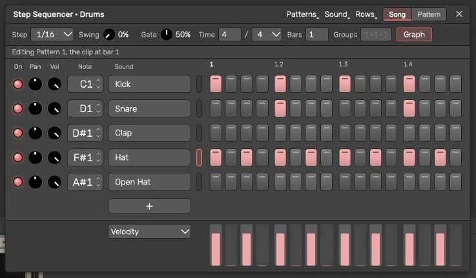Turn off the Open Hat row On button
The height and width of the screenshot is (278, 476).
click(18, 182)
